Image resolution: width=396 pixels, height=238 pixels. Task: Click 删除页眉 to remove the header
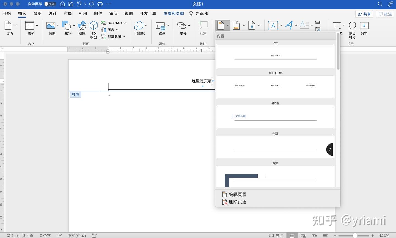click(x=237, y=202)
